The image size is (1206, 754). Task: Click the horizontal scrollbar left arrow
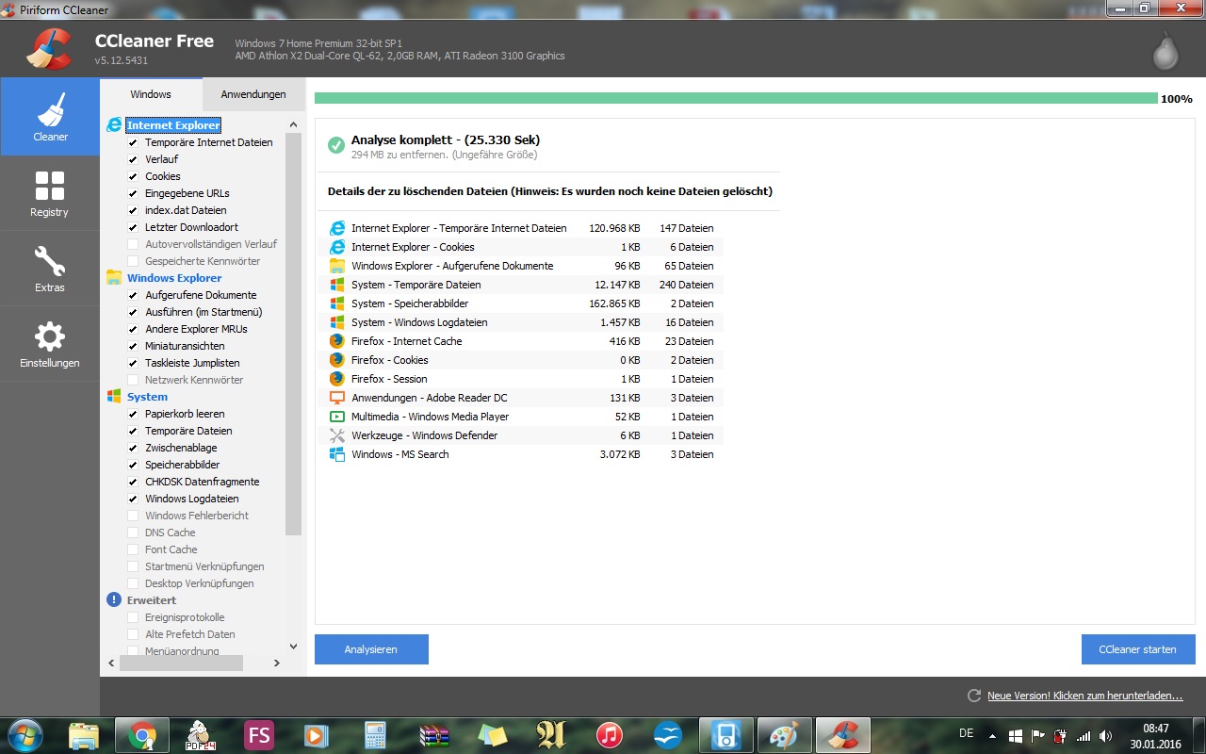(x=112, y=663)
